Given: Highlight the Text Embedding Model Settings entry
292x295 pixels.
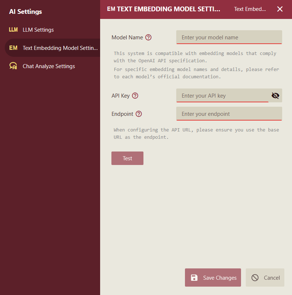Looking at the screenshot, I should pos(60,48).
